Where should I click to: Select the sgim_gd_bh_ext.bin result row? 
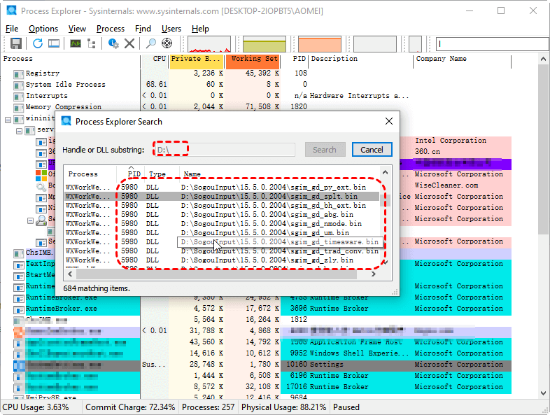click(x=223, y=206)
